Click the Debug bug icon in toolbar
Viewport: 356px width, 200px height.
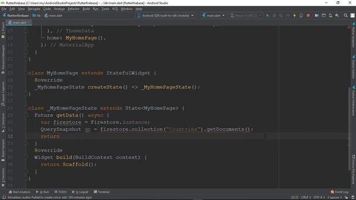coord(274,16)
